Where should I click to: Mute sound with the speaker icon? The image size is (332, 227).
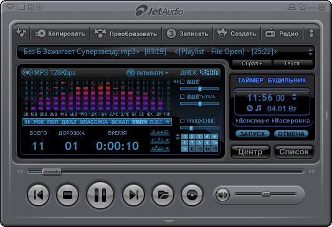point(222,195)
